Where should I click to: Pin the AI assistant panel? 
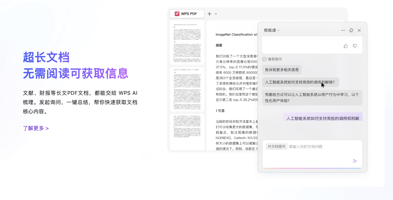[x=351, y=30]
